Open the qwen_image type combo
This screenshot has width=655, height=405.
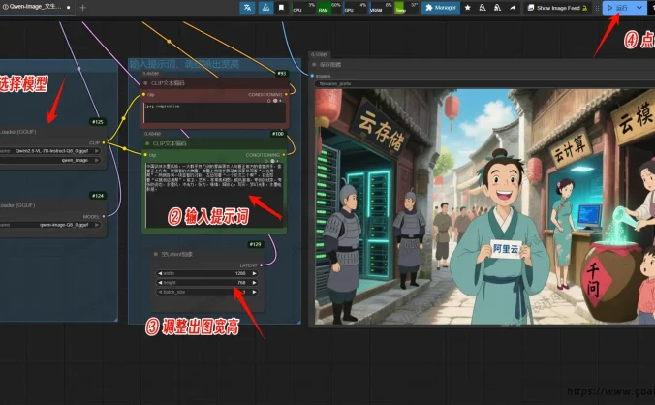point(50,160)
